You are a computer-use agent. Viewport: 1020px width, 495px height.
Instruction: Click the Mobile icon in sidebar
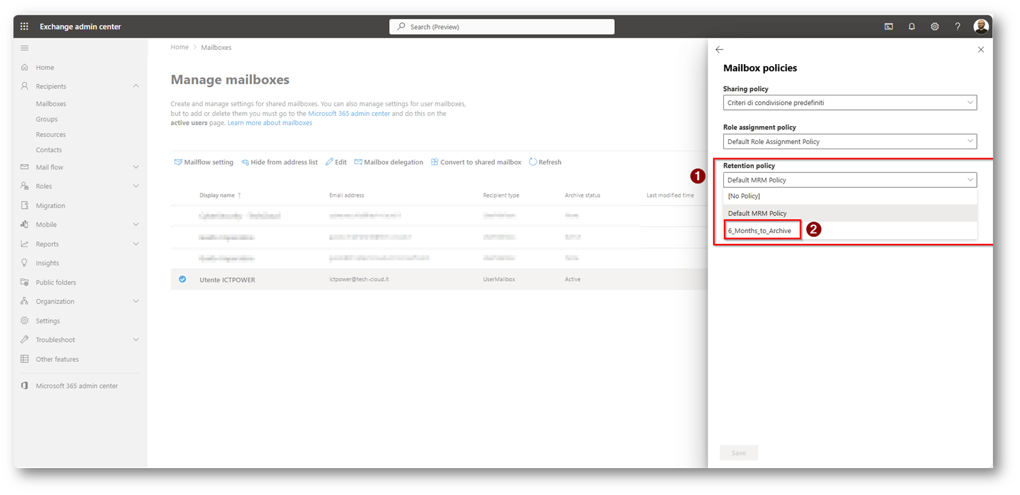click(x=24, y=225)
